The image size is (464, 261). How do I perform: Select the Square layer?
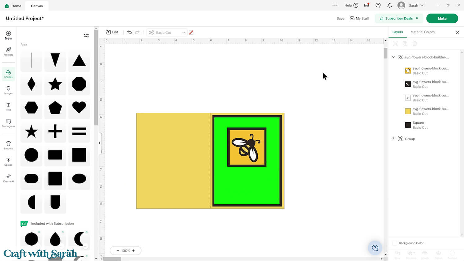(418, 125)
